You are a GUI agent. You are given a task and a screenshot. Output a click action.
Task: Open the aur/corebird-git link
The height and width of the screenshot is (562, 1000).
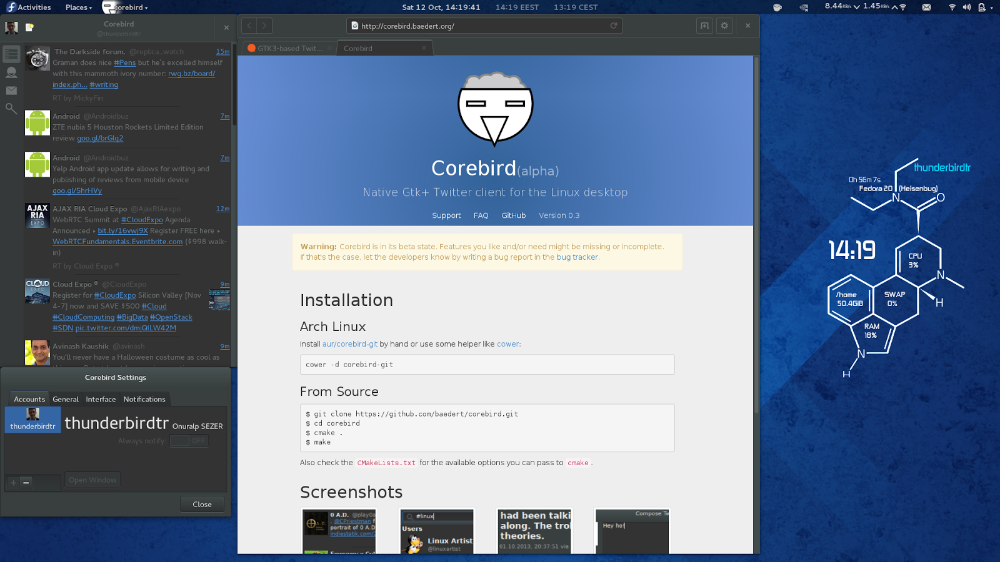(x=350, y=344)
